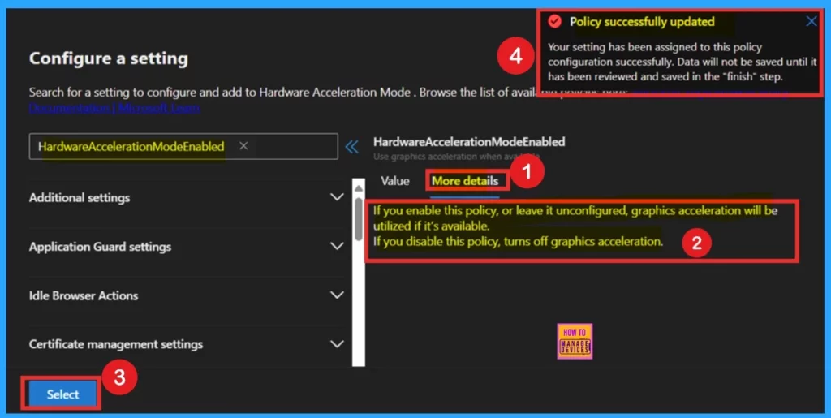This screenshot has height=418, width=831.
Task: Switch to the Value tab
Action: click(x=395, y=181)
